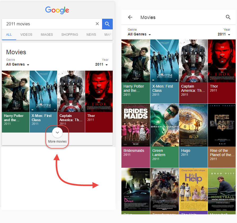
Task: Click the blue search magnifier button
Action: pos(107,24)
